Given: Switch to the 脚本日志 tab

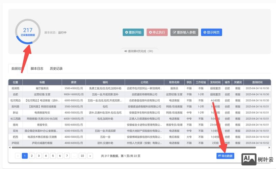Looking at the screenshot, I should [37, 69].
